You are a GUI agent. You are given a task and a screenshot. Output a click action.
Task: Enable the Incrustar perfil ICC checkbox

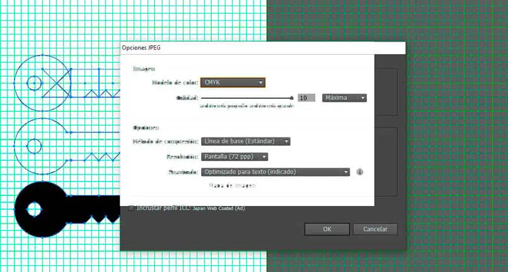[x=131, y=208]
